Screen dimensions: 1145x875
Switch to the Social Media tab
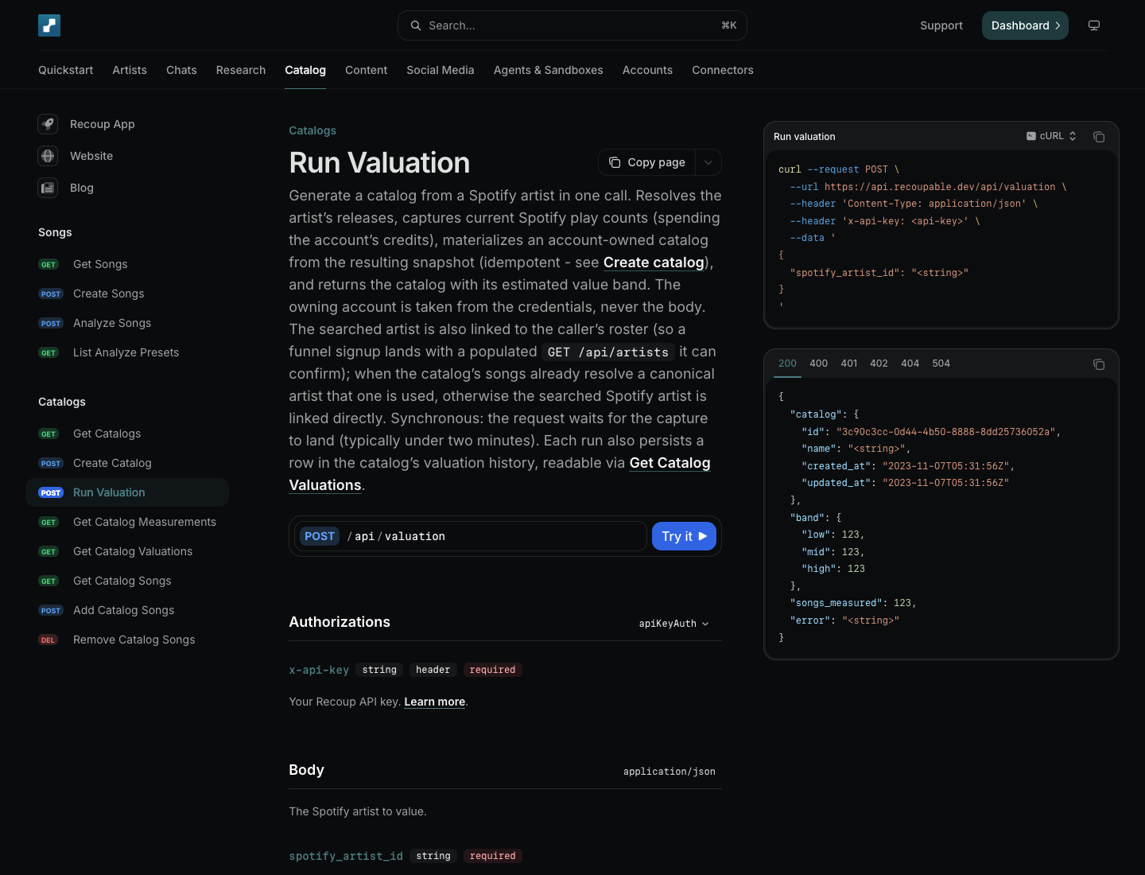pyautogui.click(x=441, y=70)
